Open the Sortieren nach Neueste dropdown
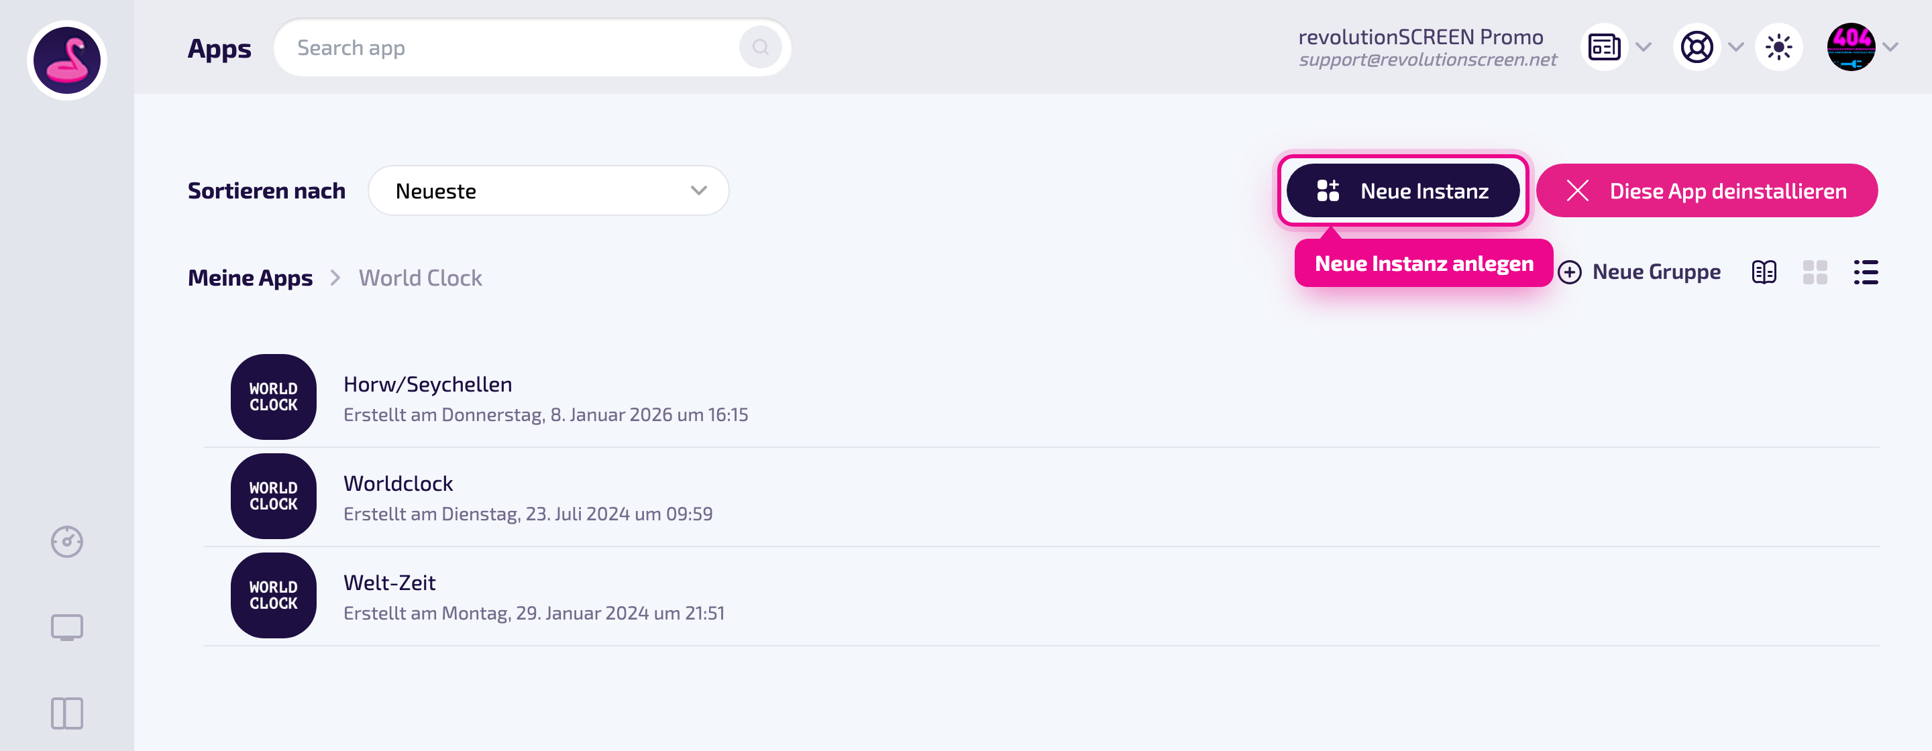Screen dimensions: 1932x751 coord(548,190)
